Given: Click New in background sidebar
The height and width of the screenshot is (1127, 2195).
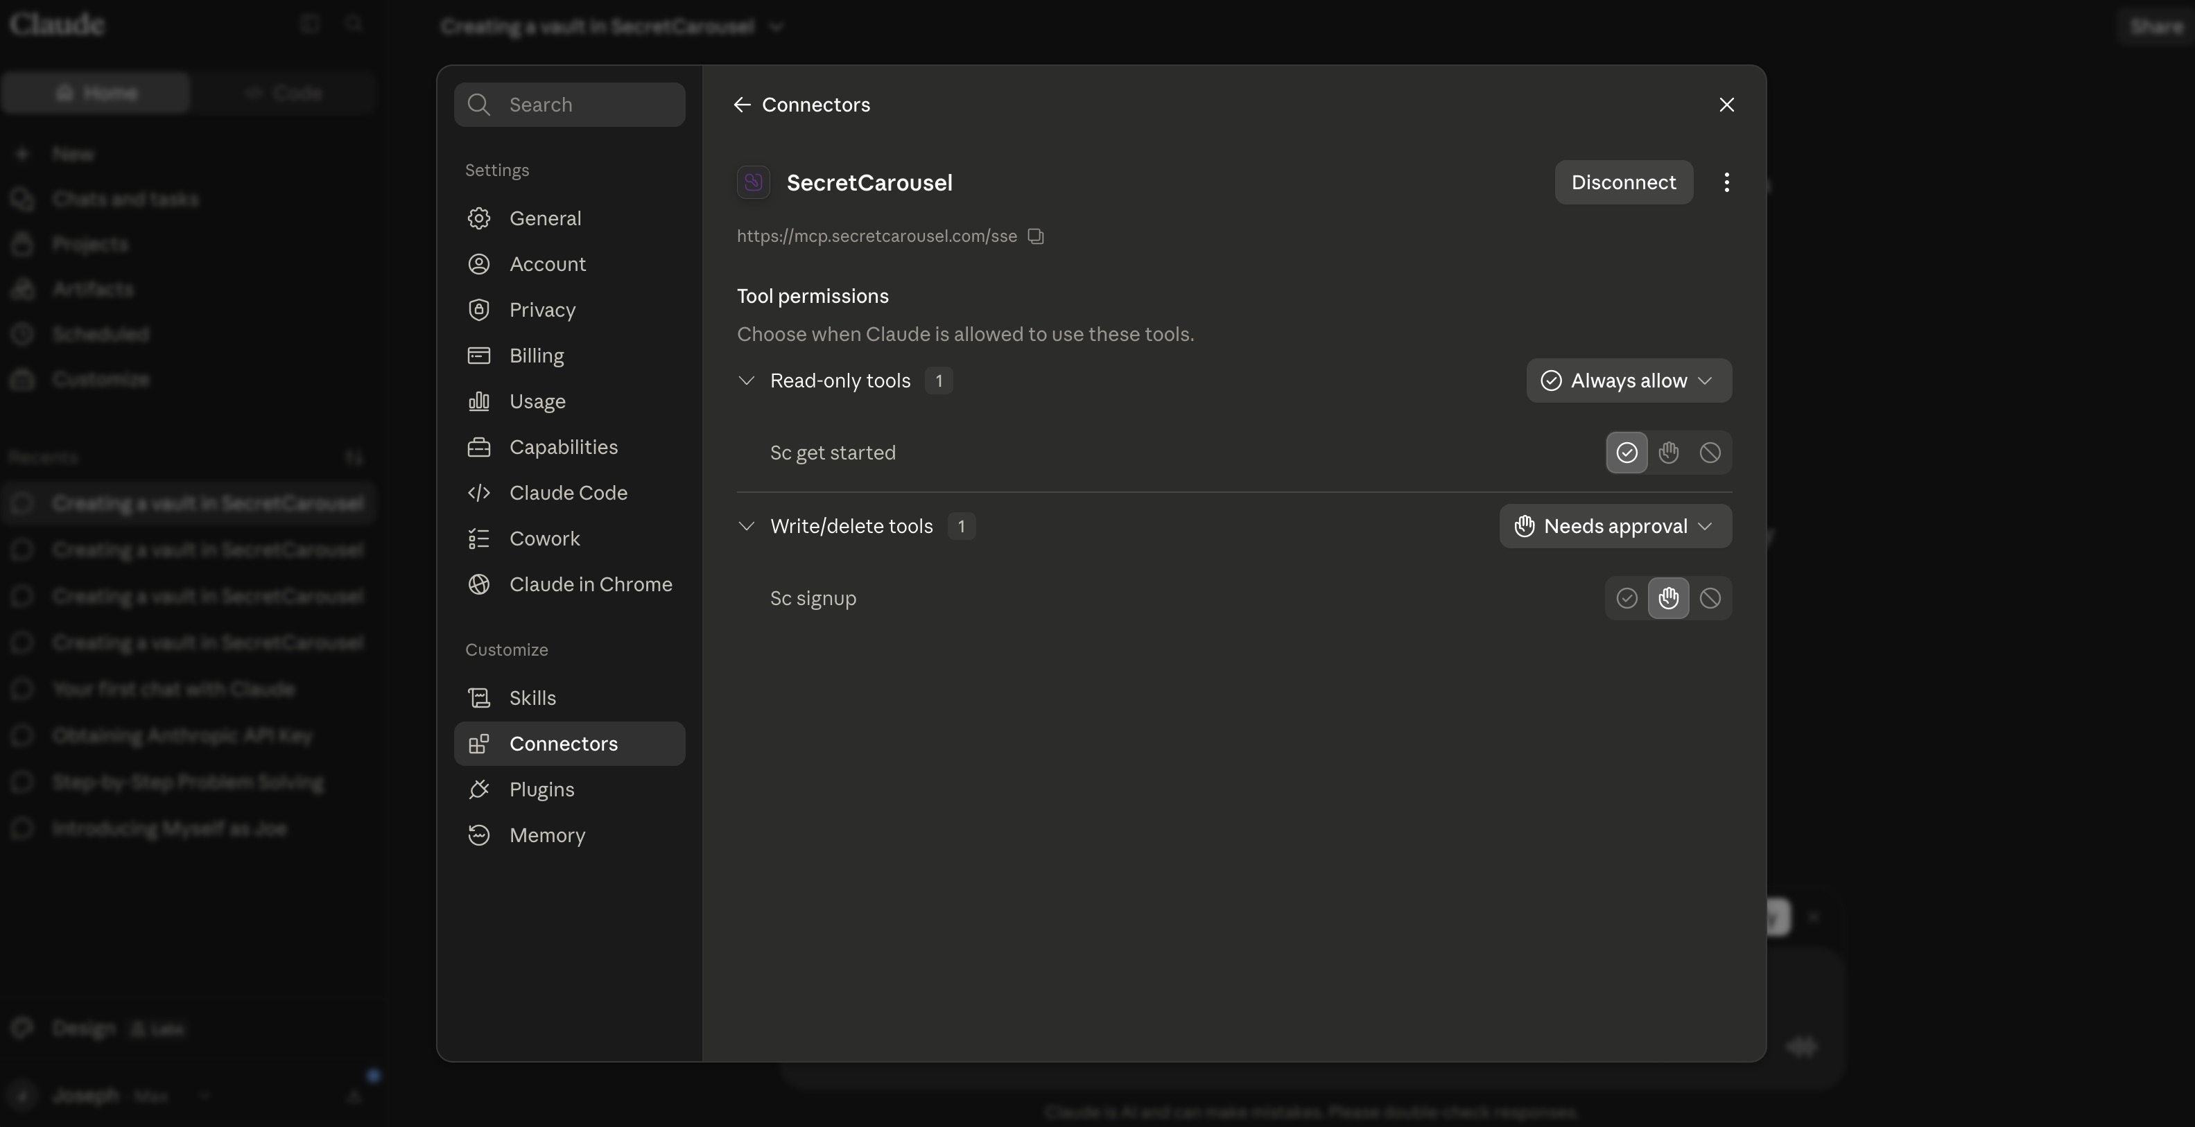Looking at the screenshot, I should pyautogui.click(x=187, y=154).
